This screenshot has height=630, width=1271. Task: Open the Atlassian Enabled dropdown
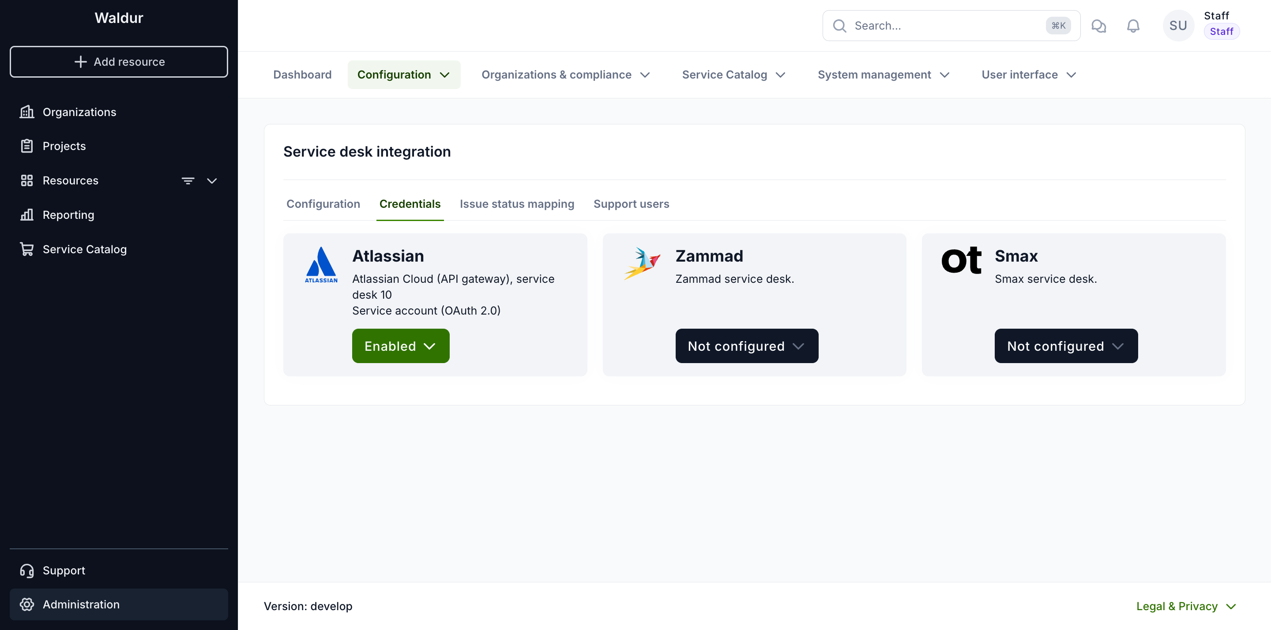pos(400,346)
